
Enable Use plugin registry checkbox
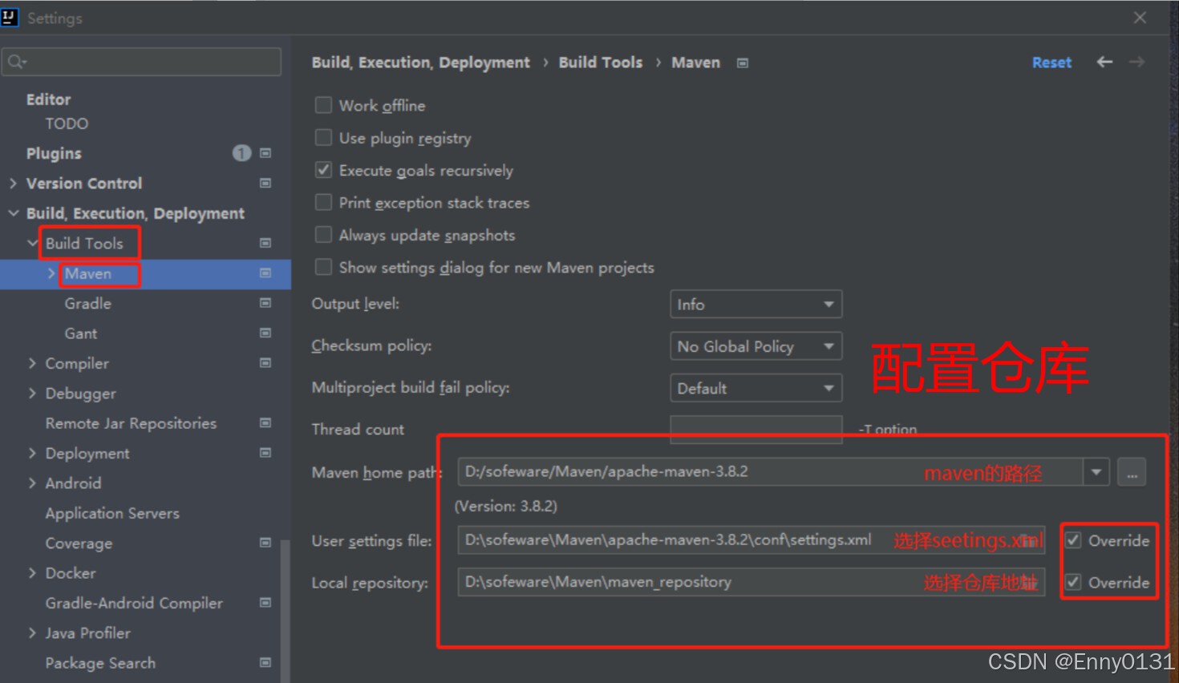click(323, 138)
